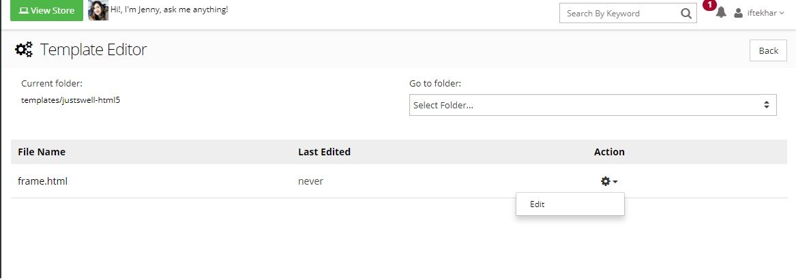
Task: Click the user profile icon
Action: [739, 13]
